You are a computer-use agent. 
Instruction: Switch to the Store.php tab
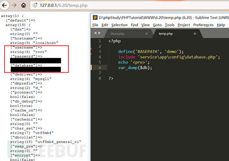click(x=117, y=34)
